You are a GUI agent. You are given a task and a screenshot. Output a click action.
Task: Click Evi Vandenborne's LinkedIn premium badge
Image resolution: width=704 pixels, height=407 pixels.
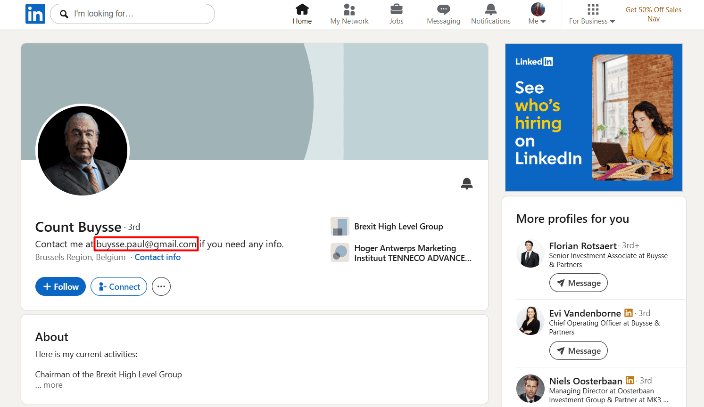click(x=628, y=313)
